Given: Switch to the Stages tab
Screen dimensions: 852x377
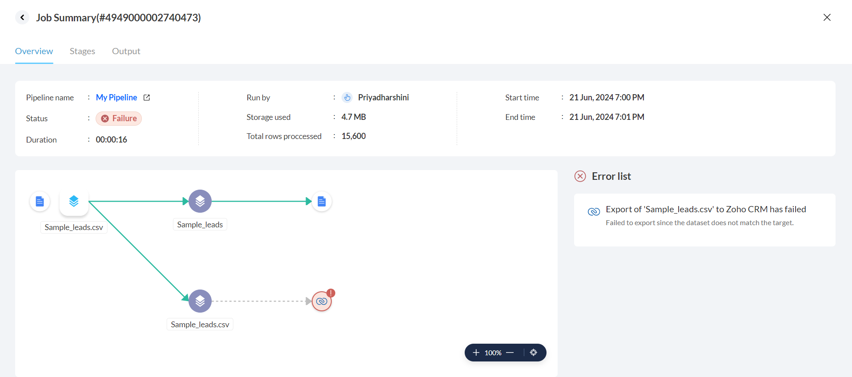Looking at the screenshot, I should pyautogui.click(x=82, y=51).
